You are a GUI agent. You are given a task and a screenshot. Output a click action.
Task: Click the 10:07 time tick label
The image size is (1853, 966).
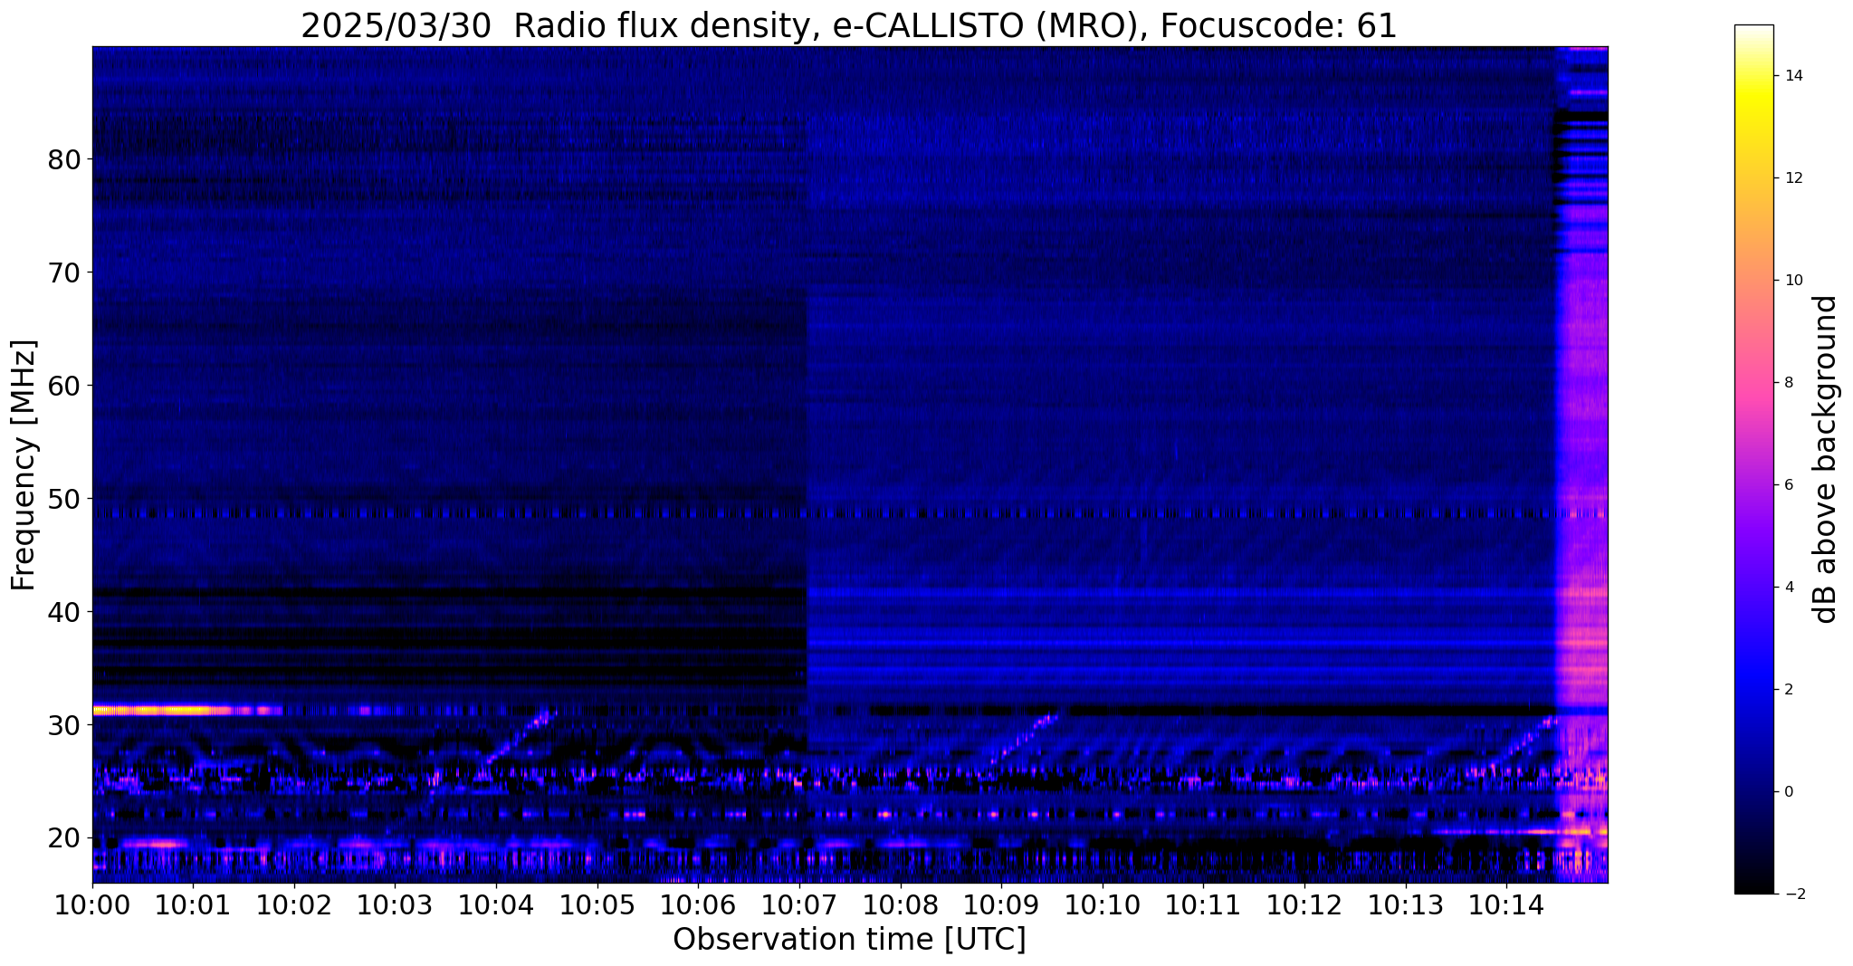798,904
